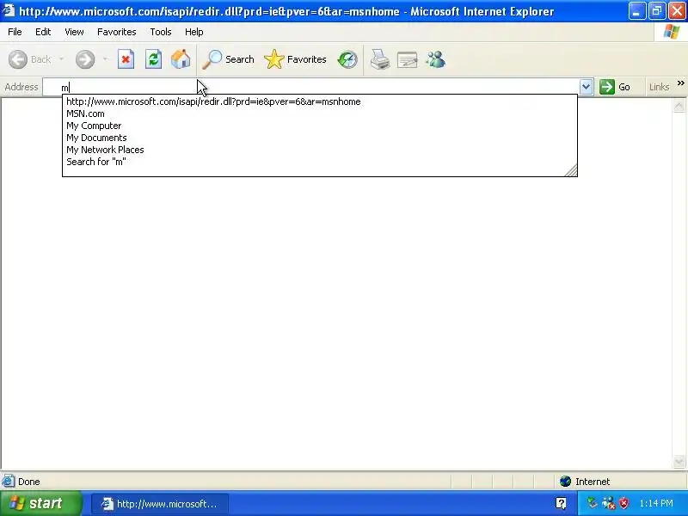The image size is (688, 516).
Task: Click the Forward arrow icon
Action: pyautogui.click(x=85, y=59)
